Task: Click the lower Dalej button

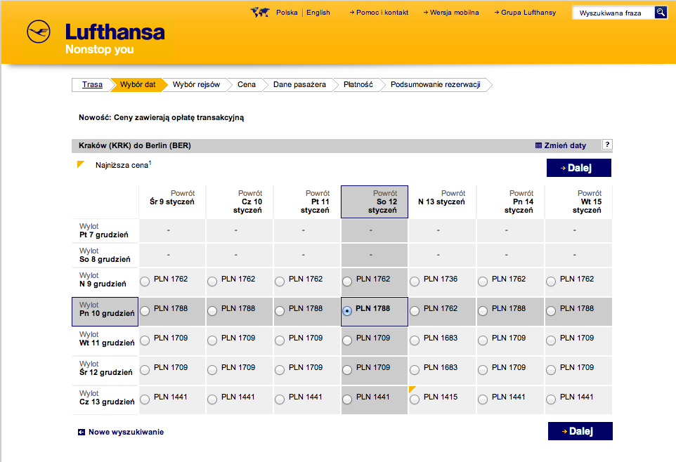Action: 580,431
